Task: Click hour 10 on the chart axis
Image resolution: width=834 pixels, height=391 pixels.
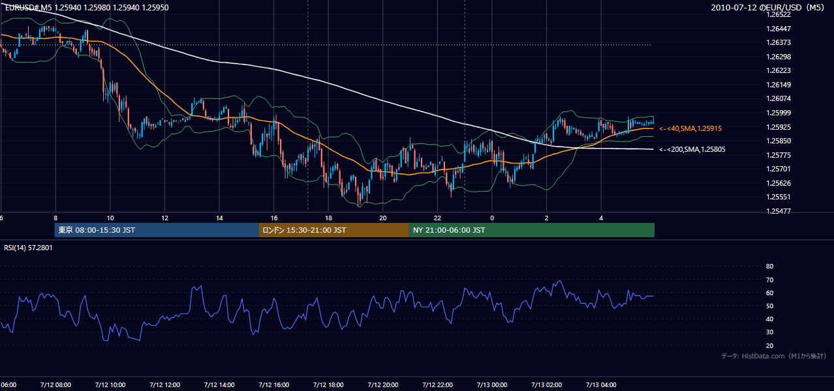Action: coord(110,218)
